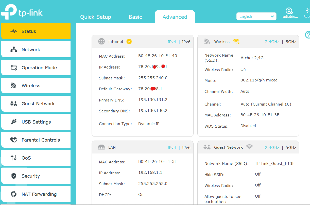The width and height of the screenshot is (310, 205).
Task: Click the Guest Network card people icon
Action: (x=207, y=147)
